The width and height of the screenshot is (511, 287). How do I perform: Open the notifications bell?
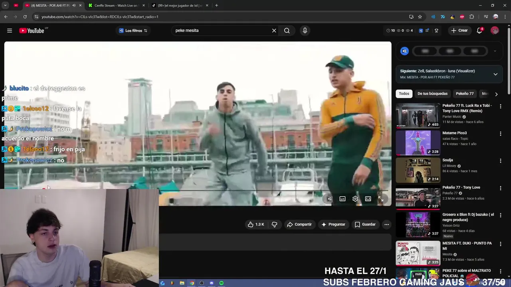click(x=479, y=31)
